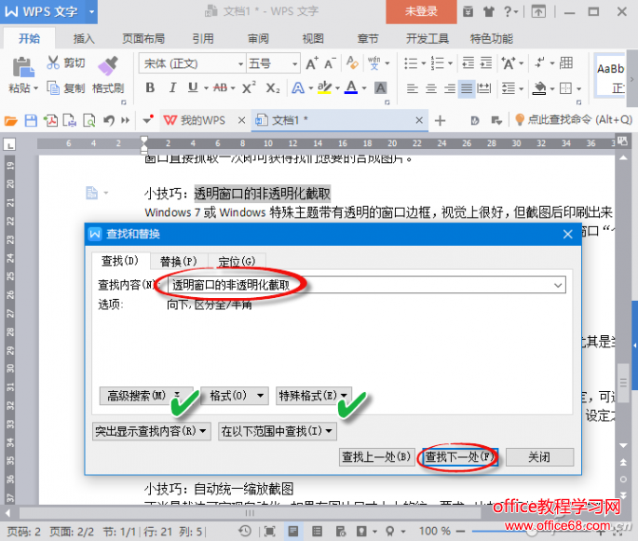Image resolution: width=638 pixels, height=541 pixels.
Task: Click 关闭 button in dialog
Action: (x=539, y=457)
